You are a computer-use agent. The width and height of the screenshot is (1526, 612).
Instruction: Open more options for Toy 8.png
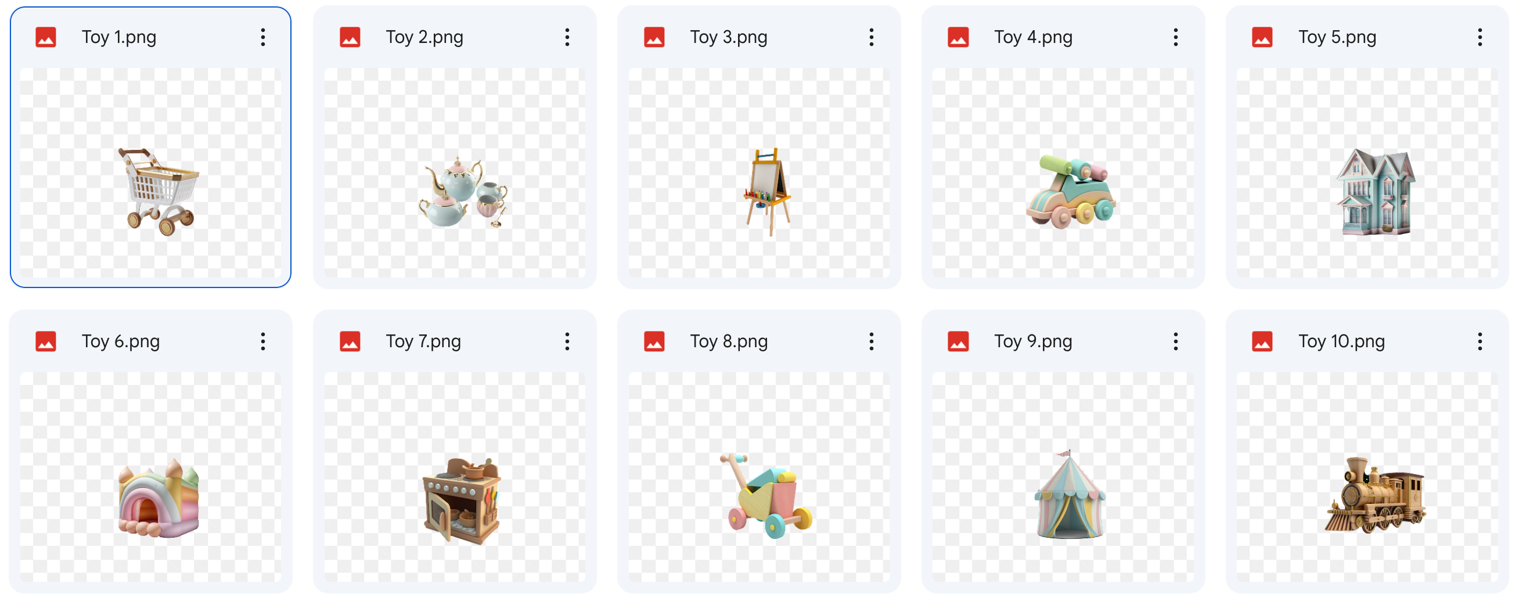pyautogui.click(x=872, y=341)
